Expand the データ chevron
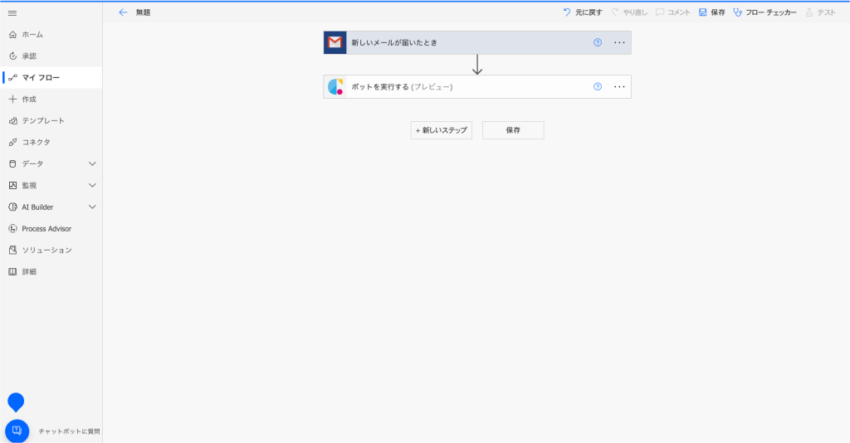This screenshot has height=443, width=850. point(92,163)
